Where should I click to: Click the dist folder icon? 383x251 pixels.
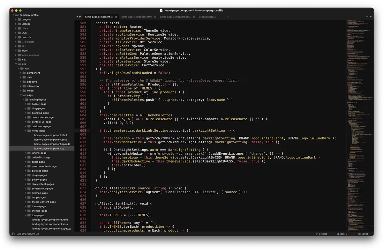pyautogui.click(x=19, y=46)
